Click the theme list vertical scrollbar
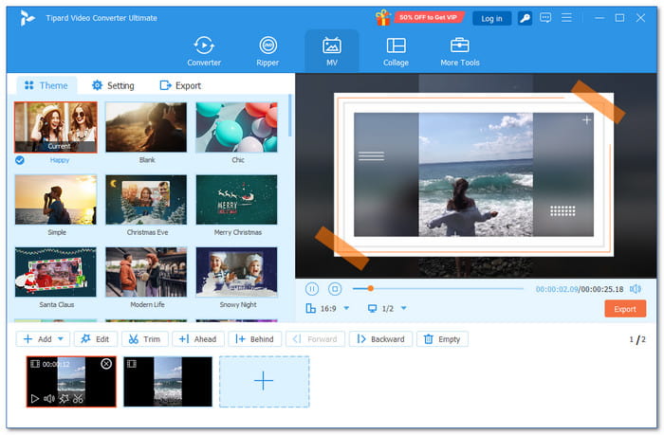This screenshot has width=664, height=435. [289, 116]
